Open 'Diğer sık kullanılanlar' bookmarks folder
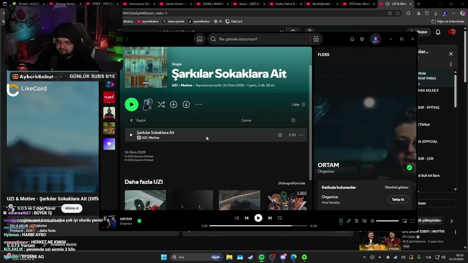This screenshot has height=263, width=468. pyautogui.click(x=448, y=21)
